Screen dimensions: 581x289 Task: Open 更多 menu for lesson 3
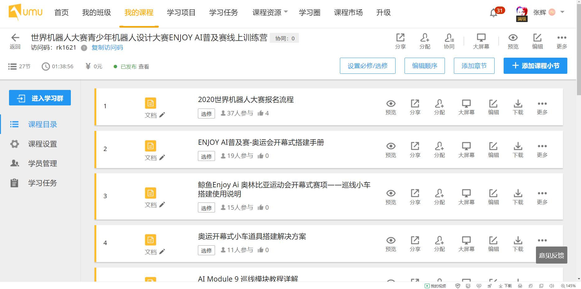(542, 197)
